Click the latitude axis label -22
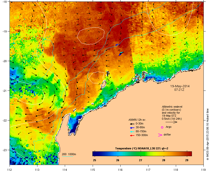Image resolution: width=211 pixels, height=171 pixels. 4,120
